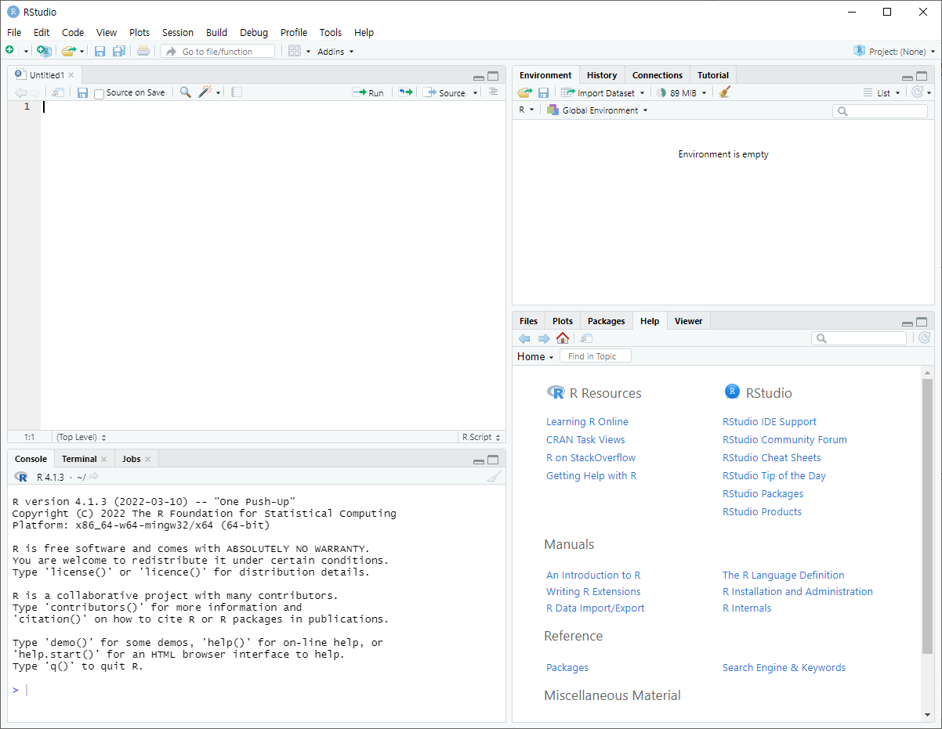Maximize the Console pane
The width and height of the screenshot is (942, 729).
(493, 460)
